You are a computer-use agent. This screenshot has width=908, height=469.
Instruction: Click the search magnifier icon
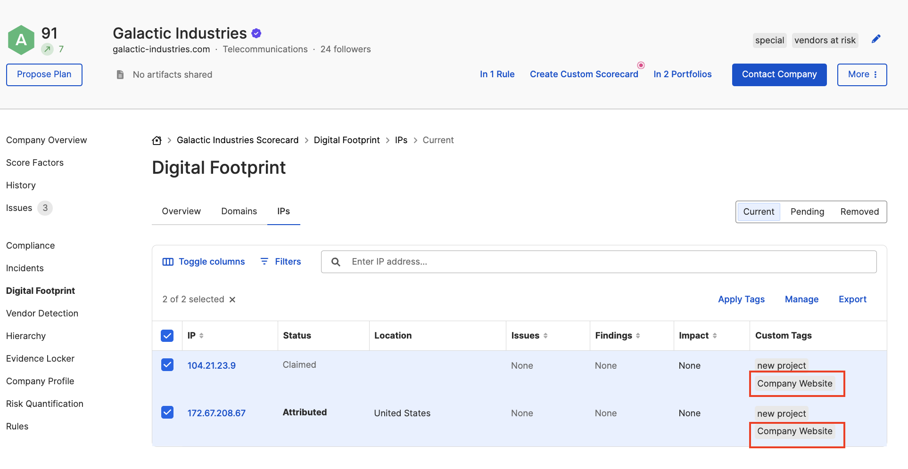(336, 262)
